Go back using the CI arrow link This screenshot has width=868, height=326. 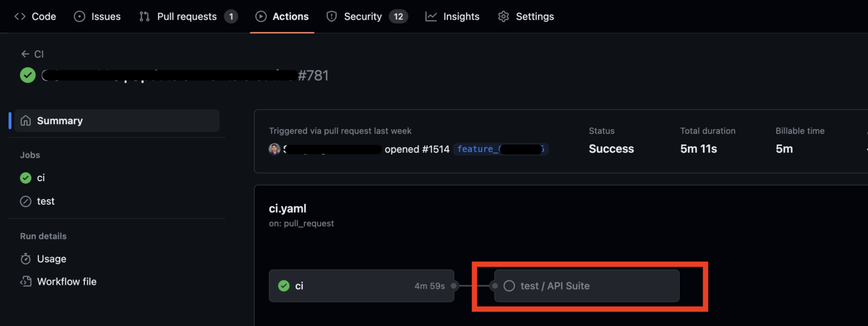32,54
